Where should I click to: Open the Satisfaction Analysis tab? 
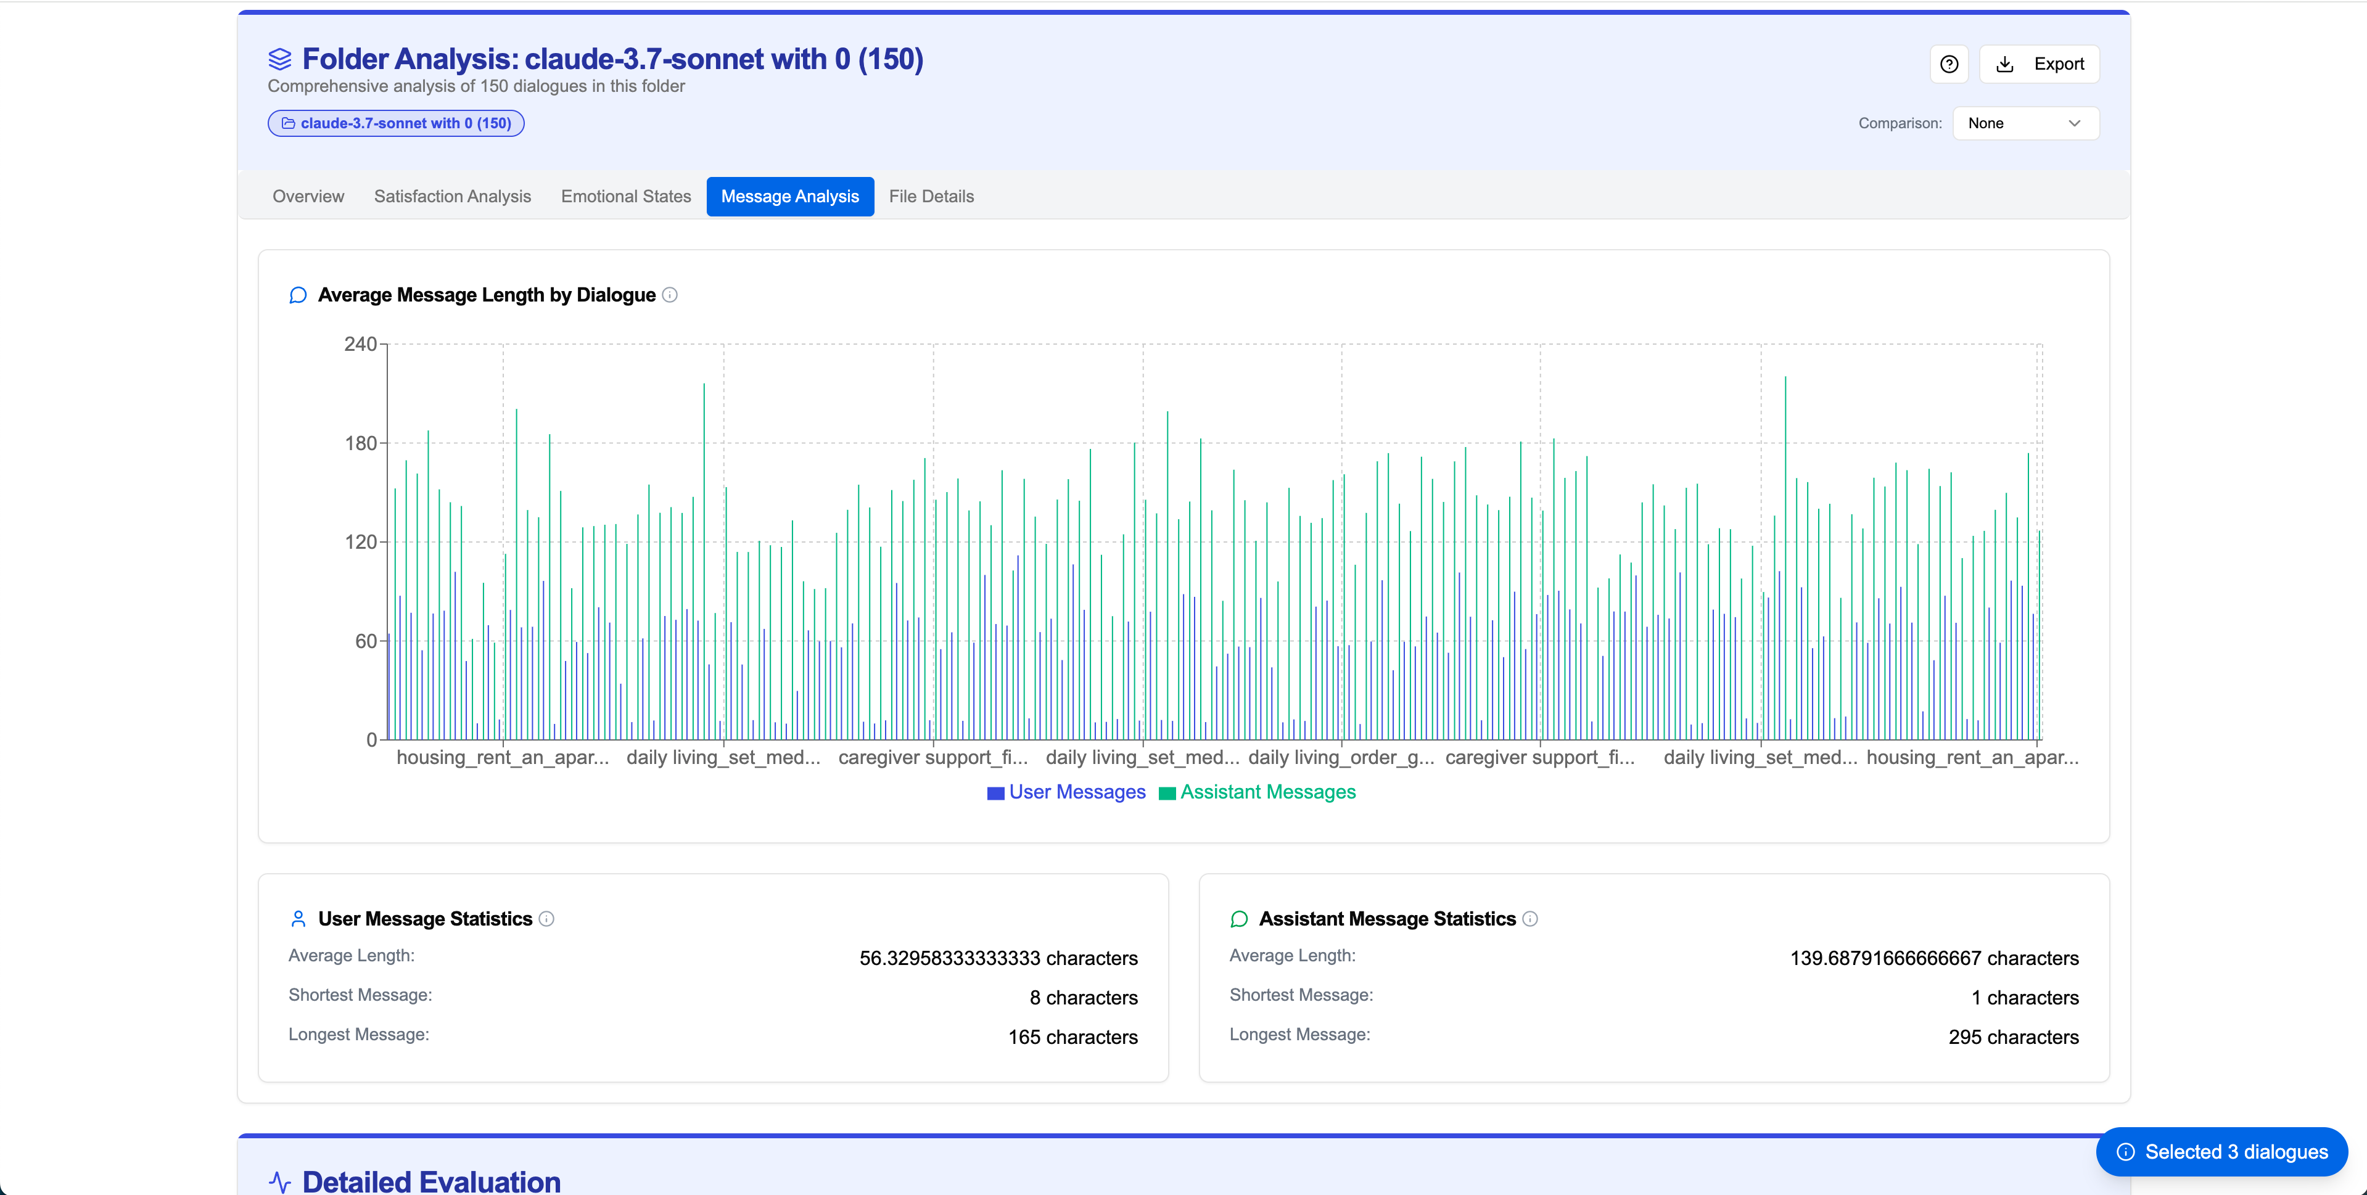coord(452,197)
